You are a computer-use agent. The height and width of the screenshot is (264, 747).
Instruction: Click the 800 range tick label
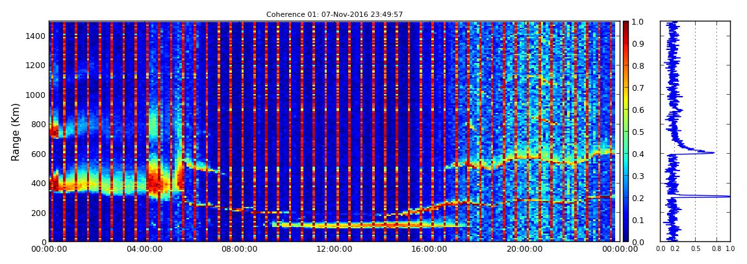[x=38, y=124]
